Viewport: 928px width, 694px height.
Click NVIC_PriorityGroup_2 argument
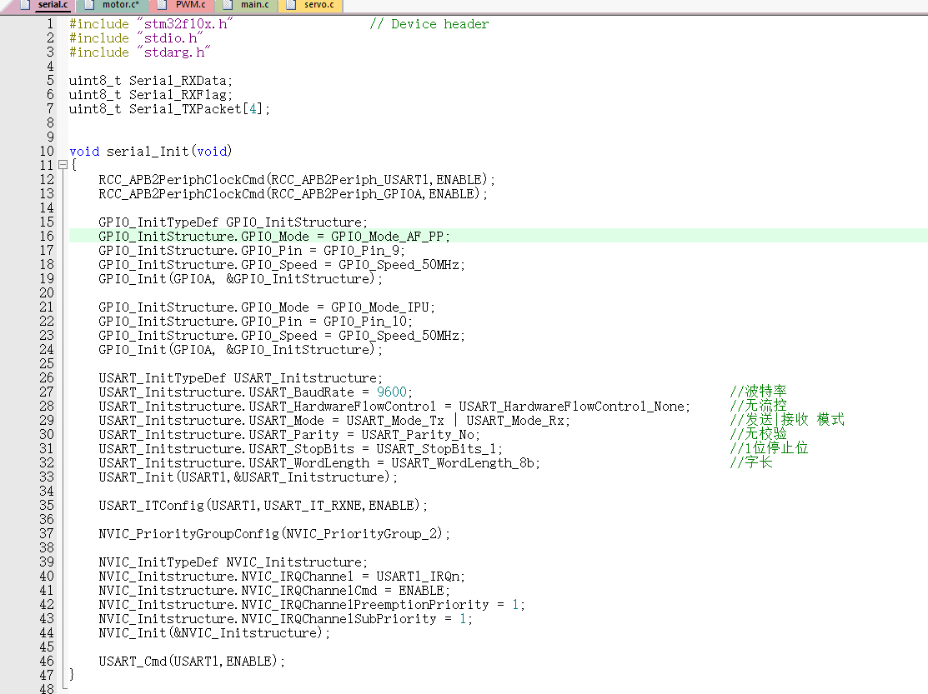point(361,534)
